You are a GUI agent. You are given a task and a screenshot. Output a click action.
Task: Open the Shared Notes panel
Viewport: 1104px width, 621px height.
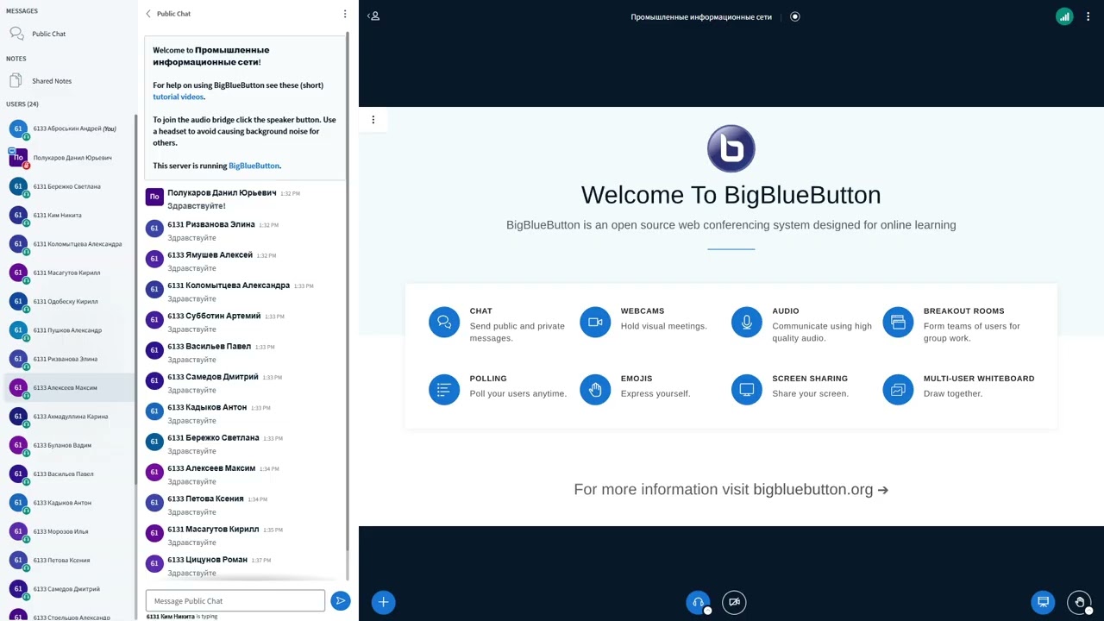(51, 81)
